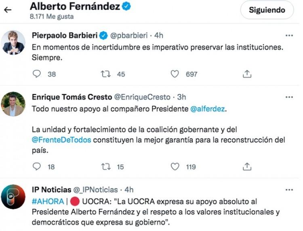View Pierpaolo Barbieri's profile picture
Screen dimensions: 303x231
[13, 42]
